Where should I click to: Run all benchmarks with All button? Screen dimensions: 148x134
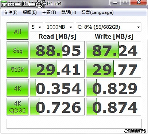click(17, 31)
